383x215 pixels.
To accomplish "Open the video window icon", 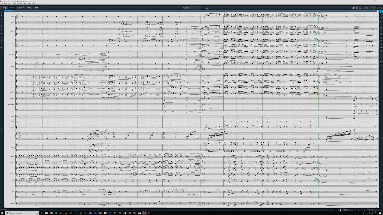I will 353,8.
